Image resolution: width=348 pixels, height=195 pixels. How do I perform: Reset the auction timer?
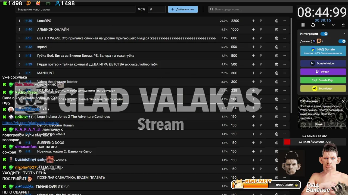313,25
